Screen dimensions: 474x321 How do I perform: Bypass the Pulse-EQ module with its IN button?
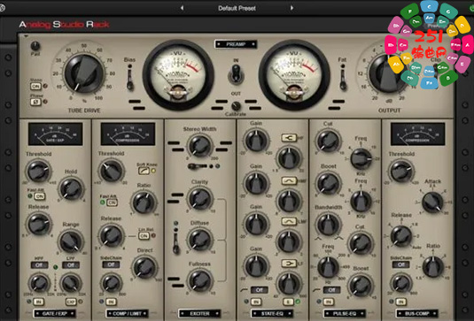click(x=329, y=302)
